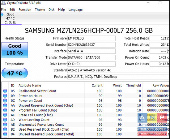
Task: Select the Power-on Hours attribute name
Action: pos(30,96)
